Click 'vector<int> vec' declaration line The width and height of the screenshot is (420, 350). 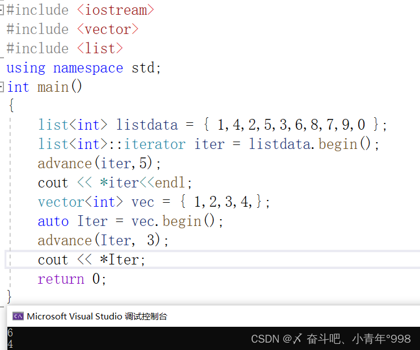click(154, 202)
